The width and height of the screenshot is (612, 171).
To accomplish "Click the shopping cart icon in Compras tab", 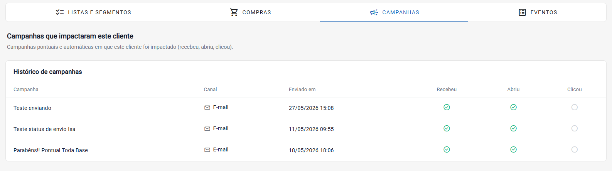I will click(234, 12).
